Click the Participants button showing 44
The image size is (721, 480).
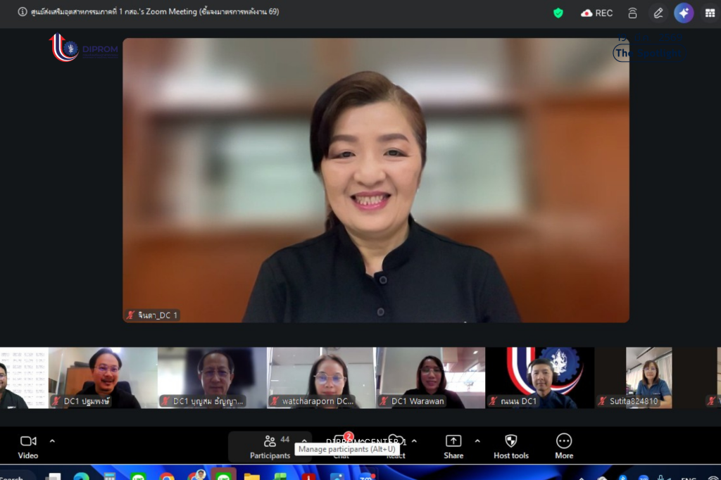[270, 445]
